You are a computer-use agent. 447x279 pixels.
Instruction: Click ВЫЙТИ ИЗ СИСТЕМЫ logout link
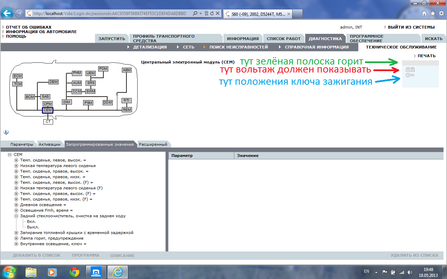pyautogui.click(x=411, y=27)
